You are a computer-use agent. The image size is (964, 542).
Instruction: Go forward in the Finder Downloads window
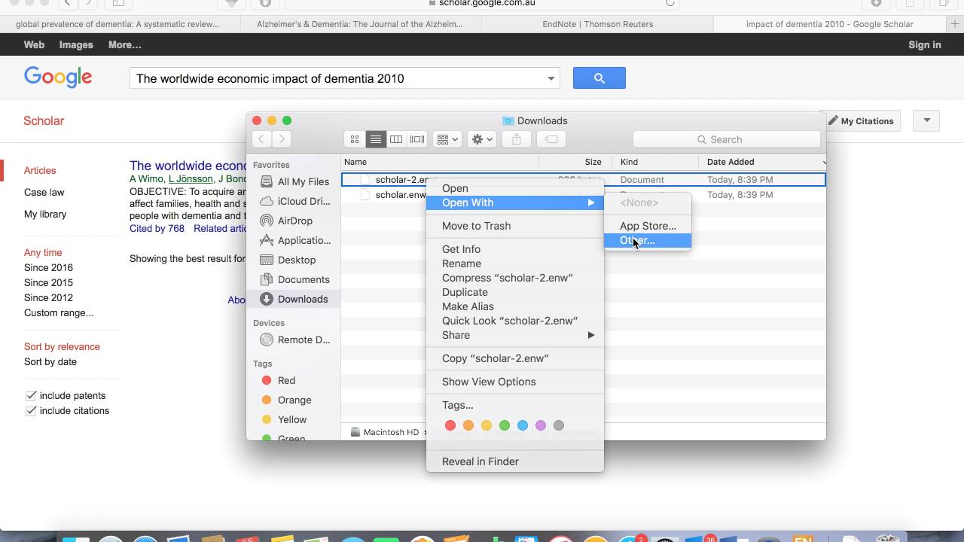tap(282, 139)
